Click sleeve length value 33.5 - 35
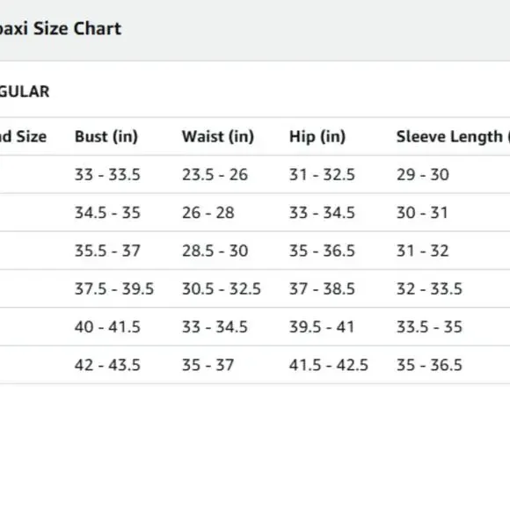 pos(429,327)
